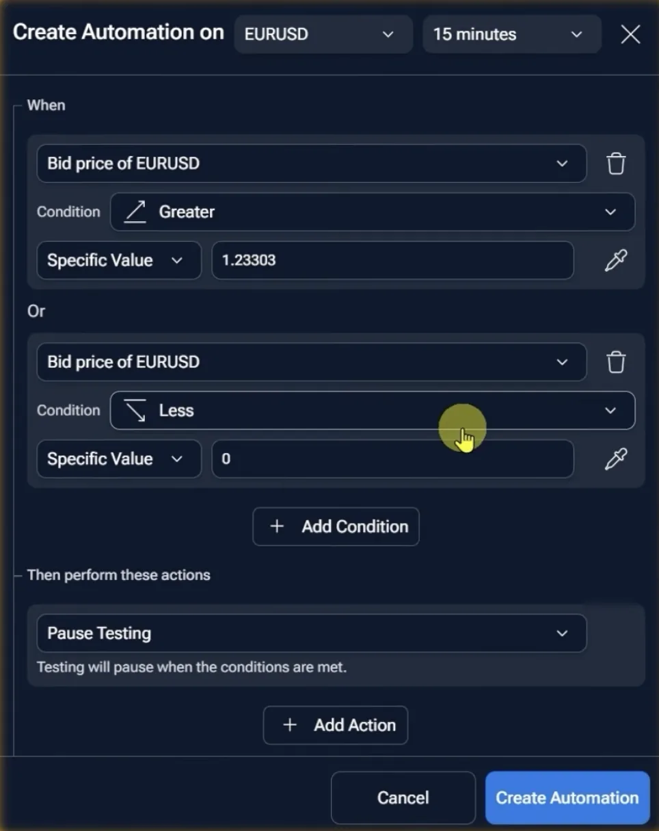Image resolution: width=659 pixels, height=831 pixels.
Task: Open the Greater condition dropdown
Action: 373,212
